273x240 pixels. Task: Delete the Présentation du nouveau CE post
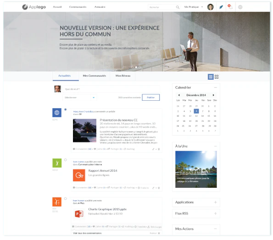click(159, 149)
